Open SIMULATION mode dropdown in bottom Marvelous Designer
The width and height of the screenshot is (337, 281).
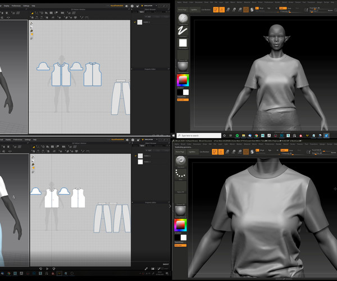coord(151,139)
